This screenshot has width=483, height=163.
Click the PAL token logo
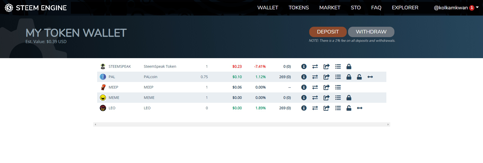coord(103,77)
